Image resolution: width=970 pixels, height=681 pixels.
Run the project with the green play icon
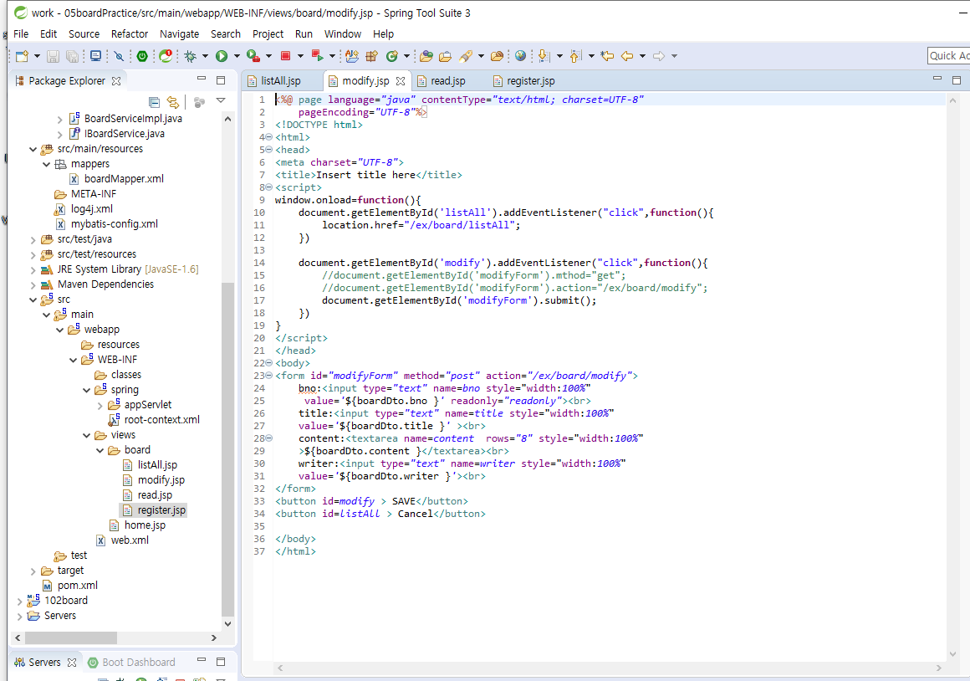pyautogui.click(x=222, y=56)
